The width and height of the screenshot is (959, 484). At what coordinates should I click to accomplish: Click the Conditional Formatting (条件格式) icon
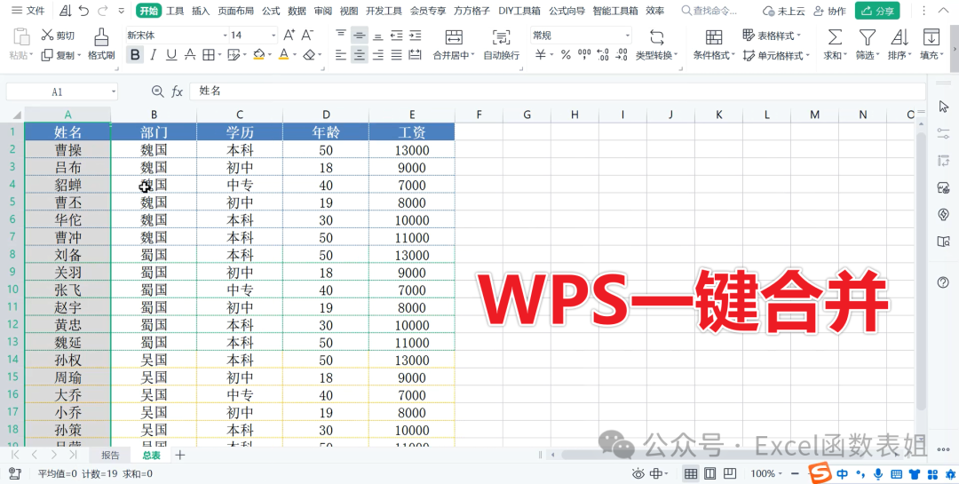pos(713,36)
